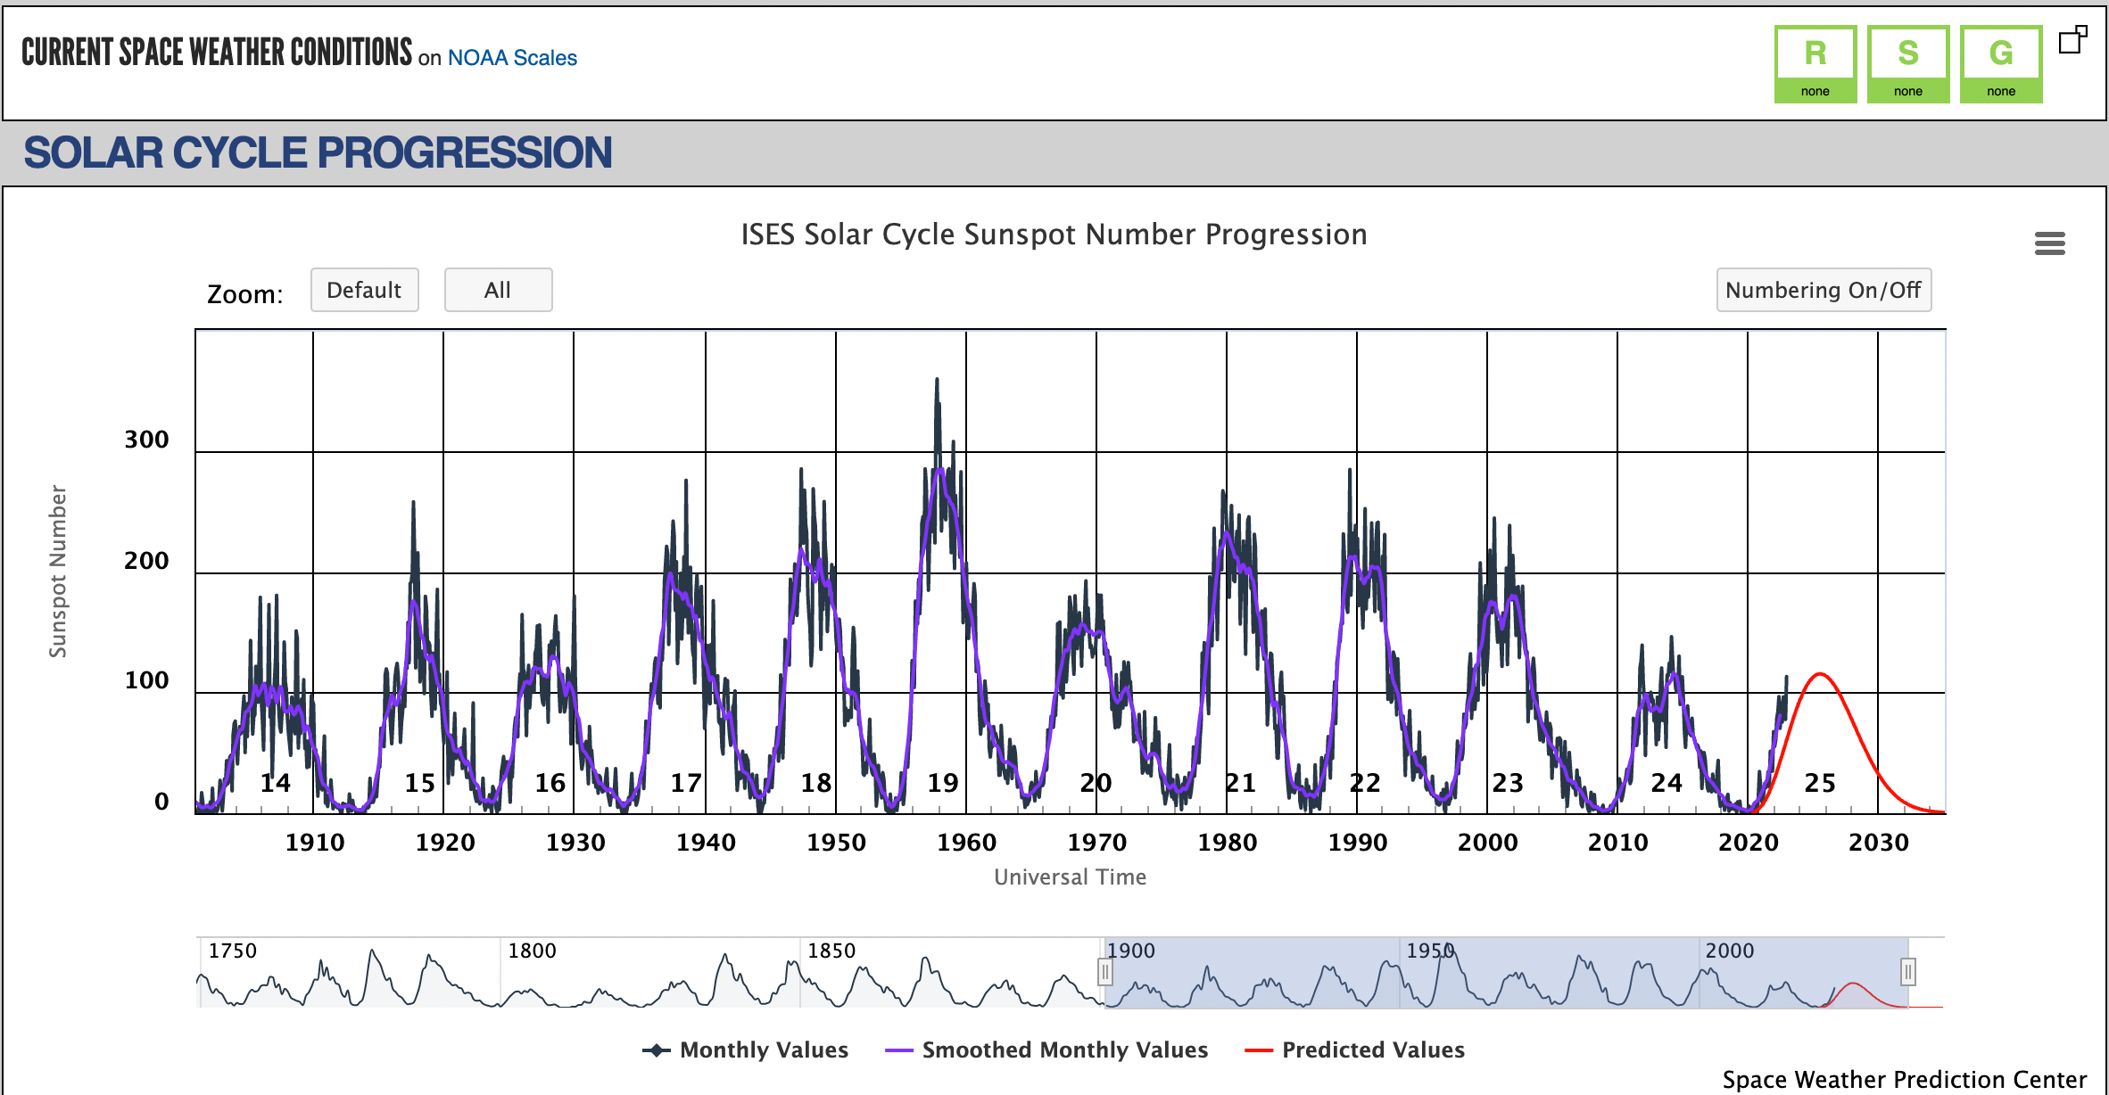Open the NOAA Scales link

tap(512, 58)
